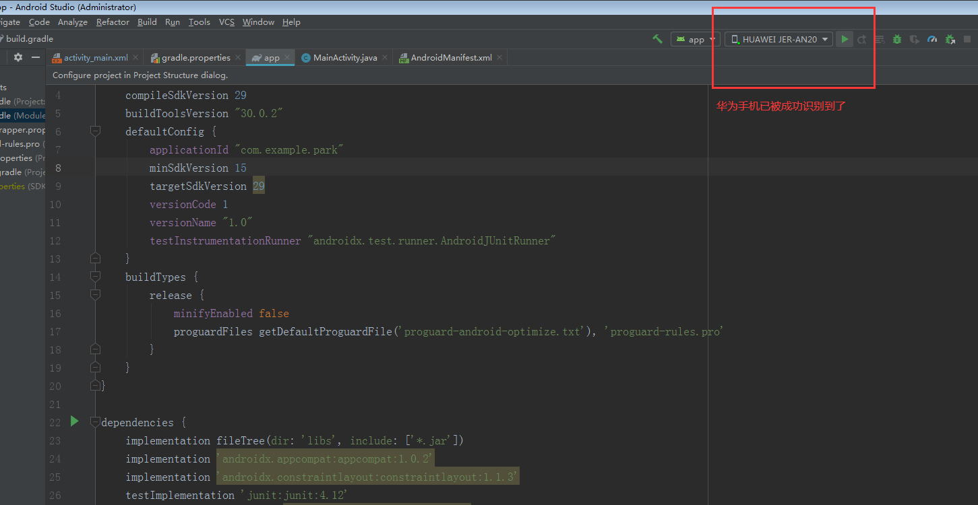The image size is (978, 505).
Task: Click targetSdkVersion value 29
Action: coord(259,186)
